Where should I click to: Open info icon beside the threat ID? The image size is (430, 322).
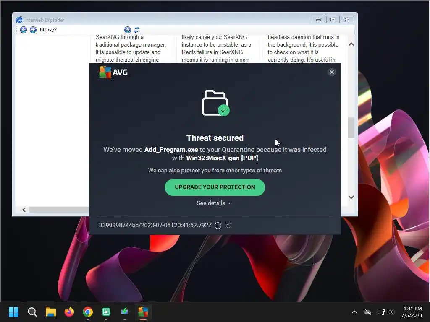pyautogui.click(x=218, y=225)
